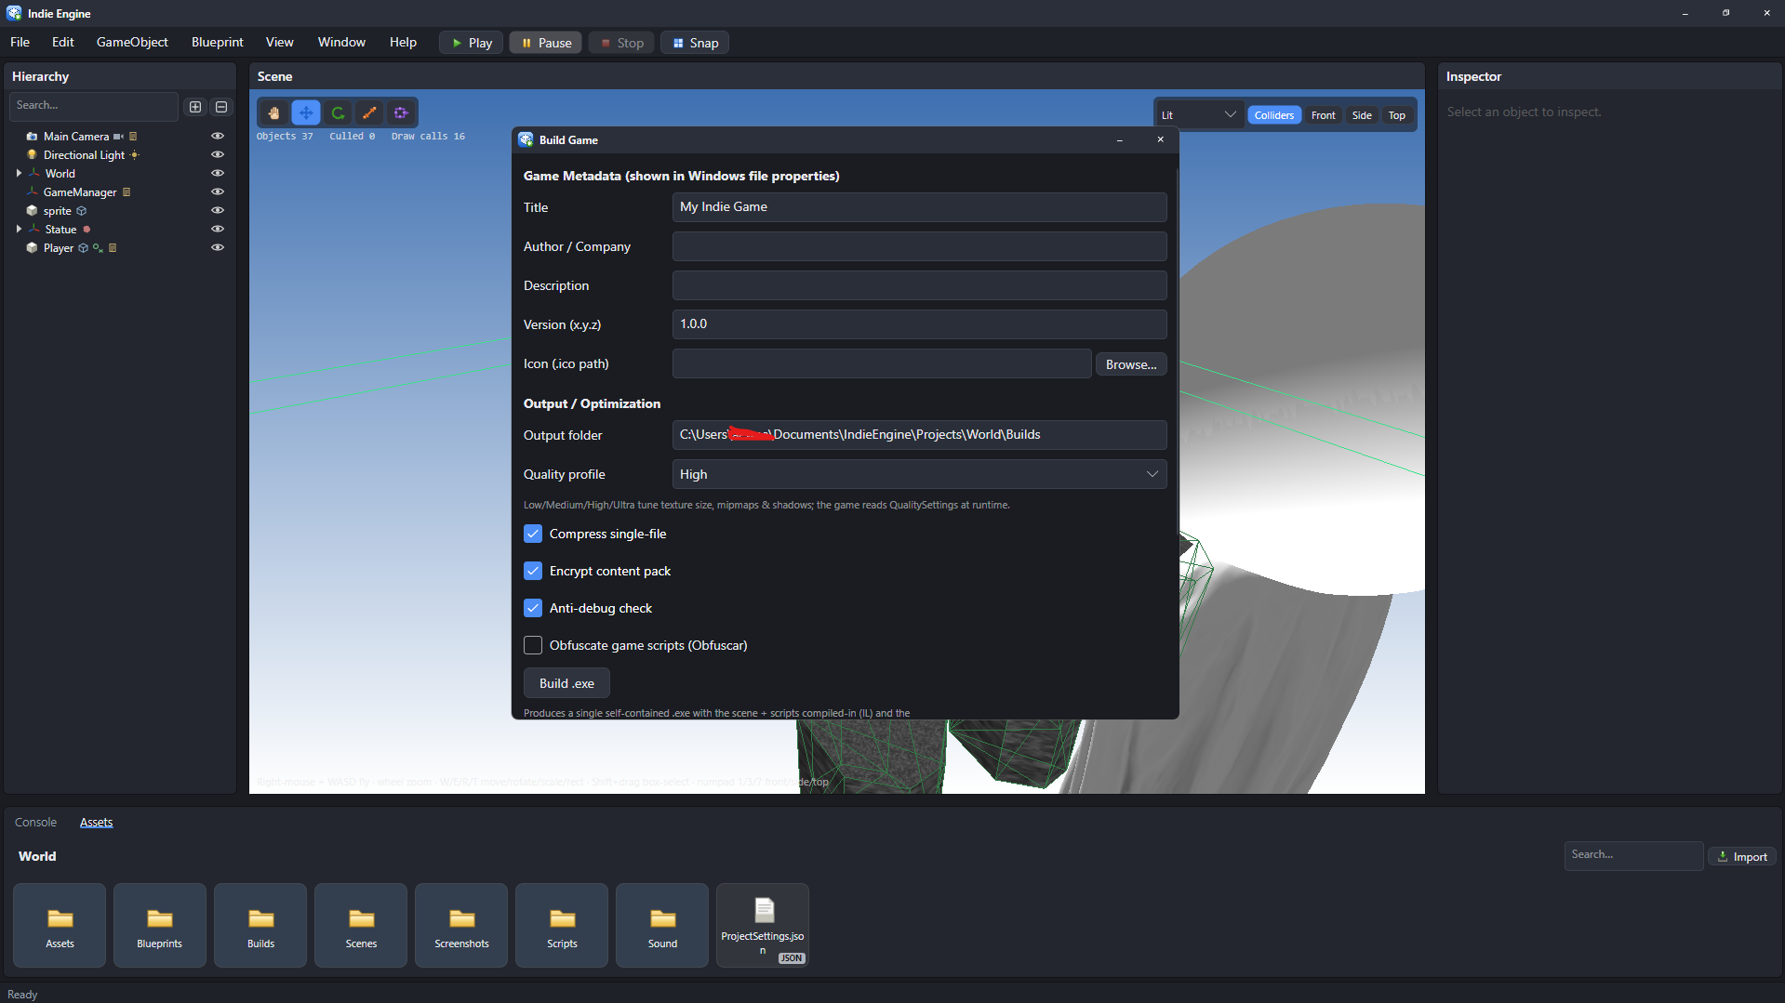The width and height of the screenshot is (1785, 1003).
Task: Click the Hierarchy collapse-all minus icon
Action: 221,107
